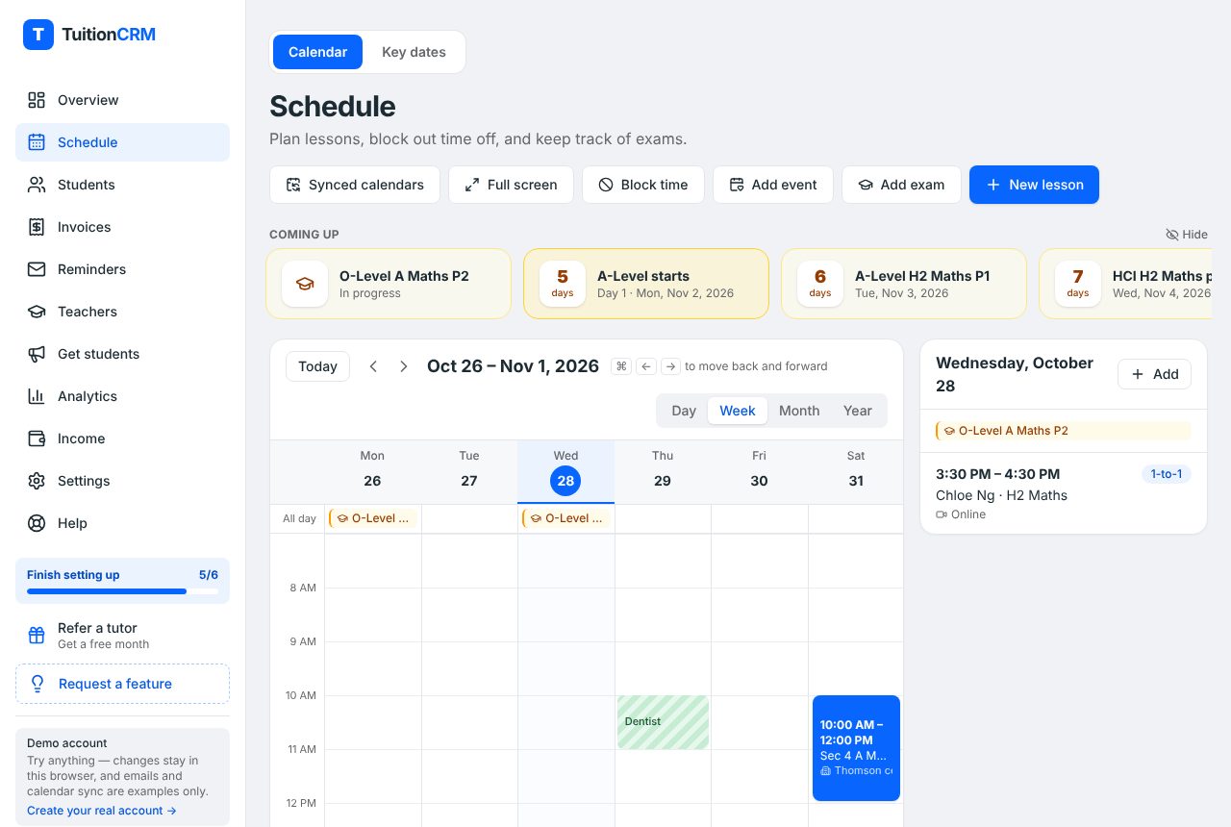Open the A-Level H2 Maths P1 card
The width and height of the screenshot is (1231, 827).
click(x=904, y=284)
